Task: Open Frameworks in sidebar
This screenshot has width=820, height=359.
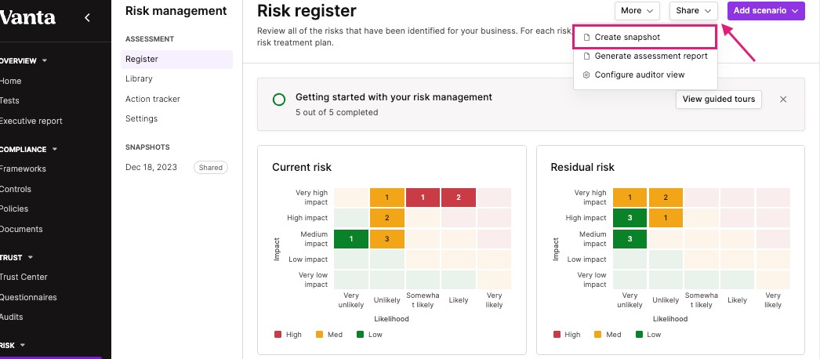Action: (x=23, y=169)
